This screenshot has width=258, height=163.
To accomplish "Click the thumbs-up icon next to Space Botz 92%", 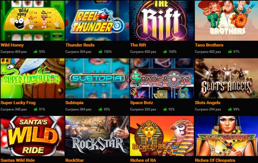I will tap(165, 109).
